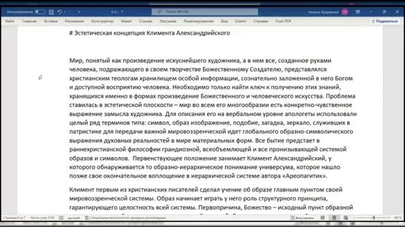Enable Фокусировка focus mode

[x=302, y=218]
